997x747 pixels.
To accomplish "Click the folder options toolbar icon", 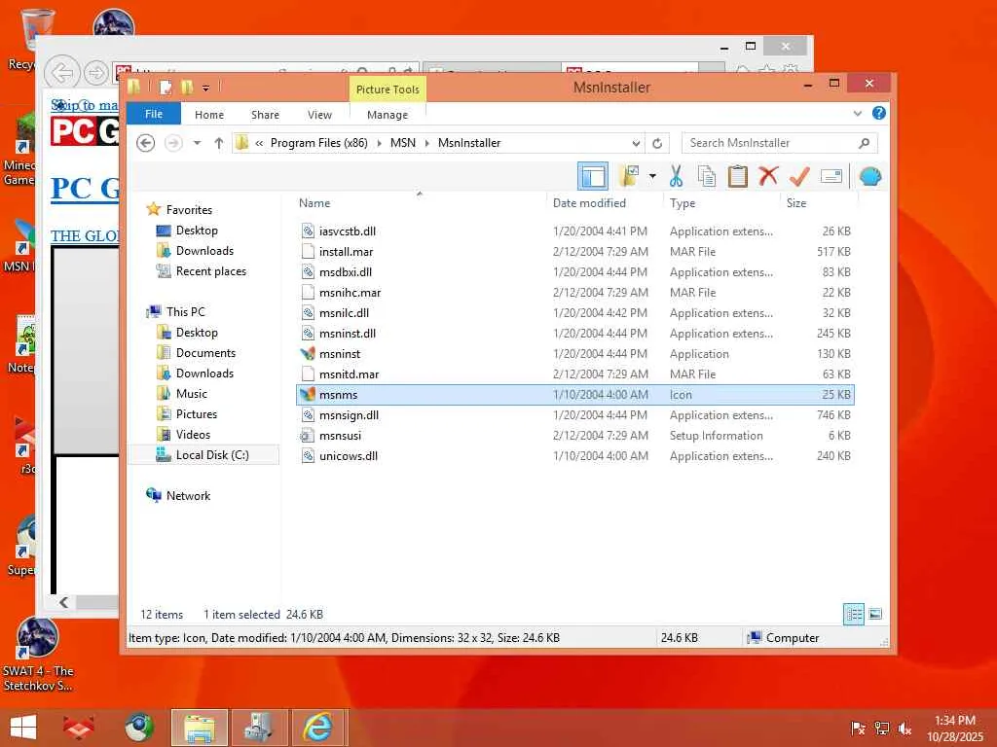I will (x=629, y=176).
